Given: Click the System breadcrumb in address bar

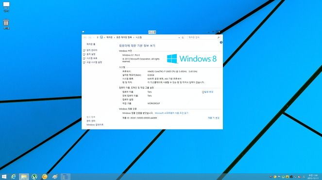Looking at the screenshot, I should pos(138,37).
